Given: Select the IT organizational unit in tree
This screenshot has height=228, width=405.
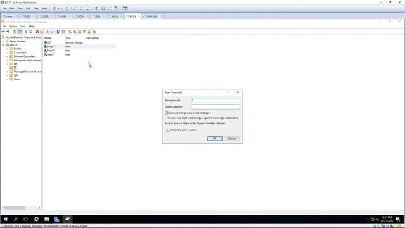Looking at the screenshot, I should [x=15, y=68].
